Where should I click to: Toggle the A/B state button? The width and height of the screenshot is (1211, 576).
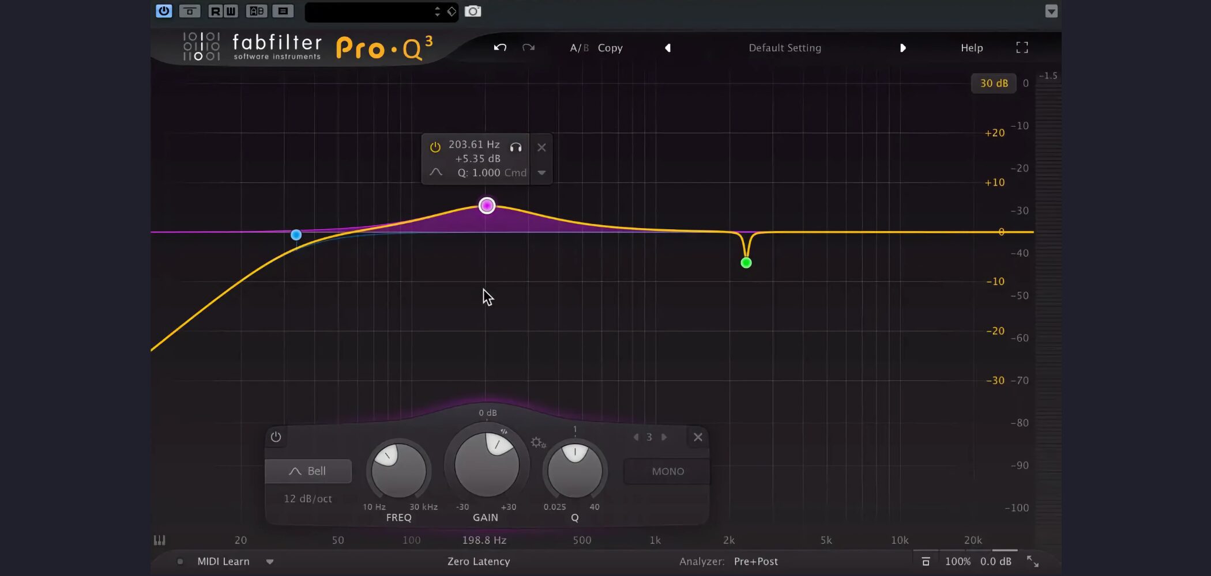coord(579,48)
